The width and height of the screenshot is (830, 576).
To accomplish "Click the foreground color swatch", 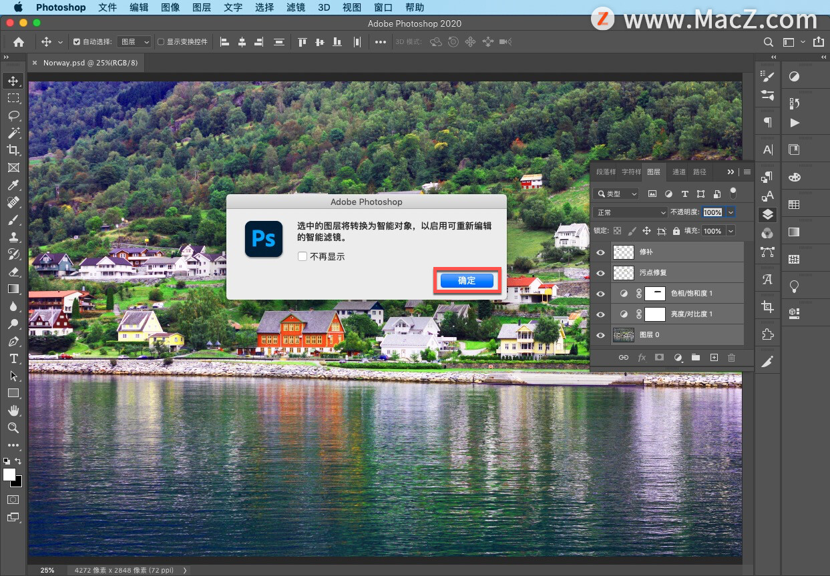I will (9, 475).
